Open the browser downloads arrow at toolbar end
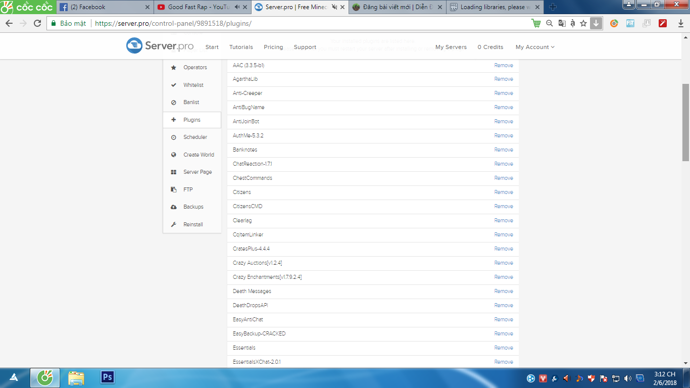This screenshot has width=690, height=388. (680, 23)
